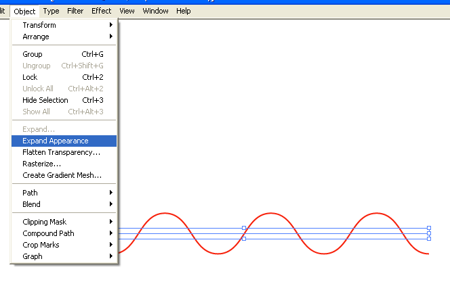The image size is (450, 282).
Task: Expand the Blend submenu
Action: (31, 204)
